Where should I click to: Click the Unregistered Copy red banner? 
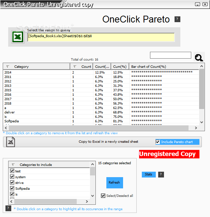[x=169, y=154]
